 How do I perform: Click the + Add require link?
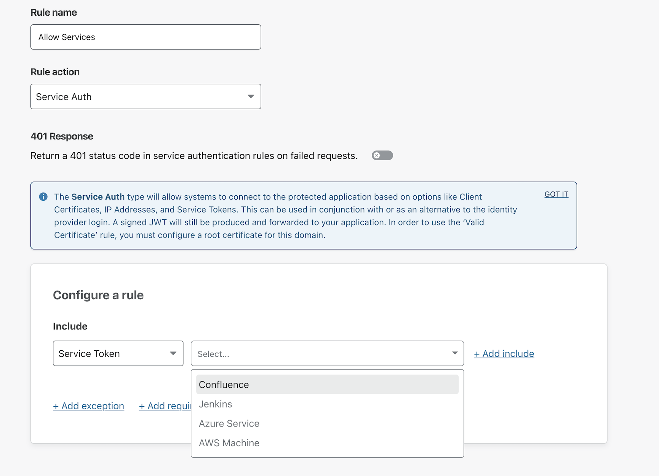[165, 406]
